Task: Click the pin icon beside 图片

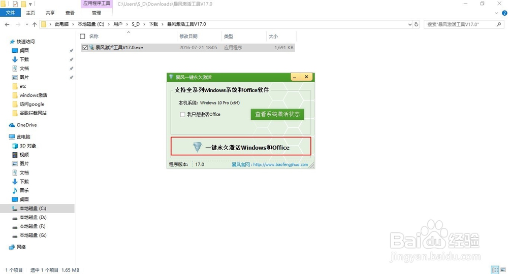Action: pos(71,78)
